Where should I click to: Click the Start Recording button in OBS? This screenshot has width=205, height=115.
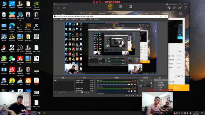(x=161, y=83)
